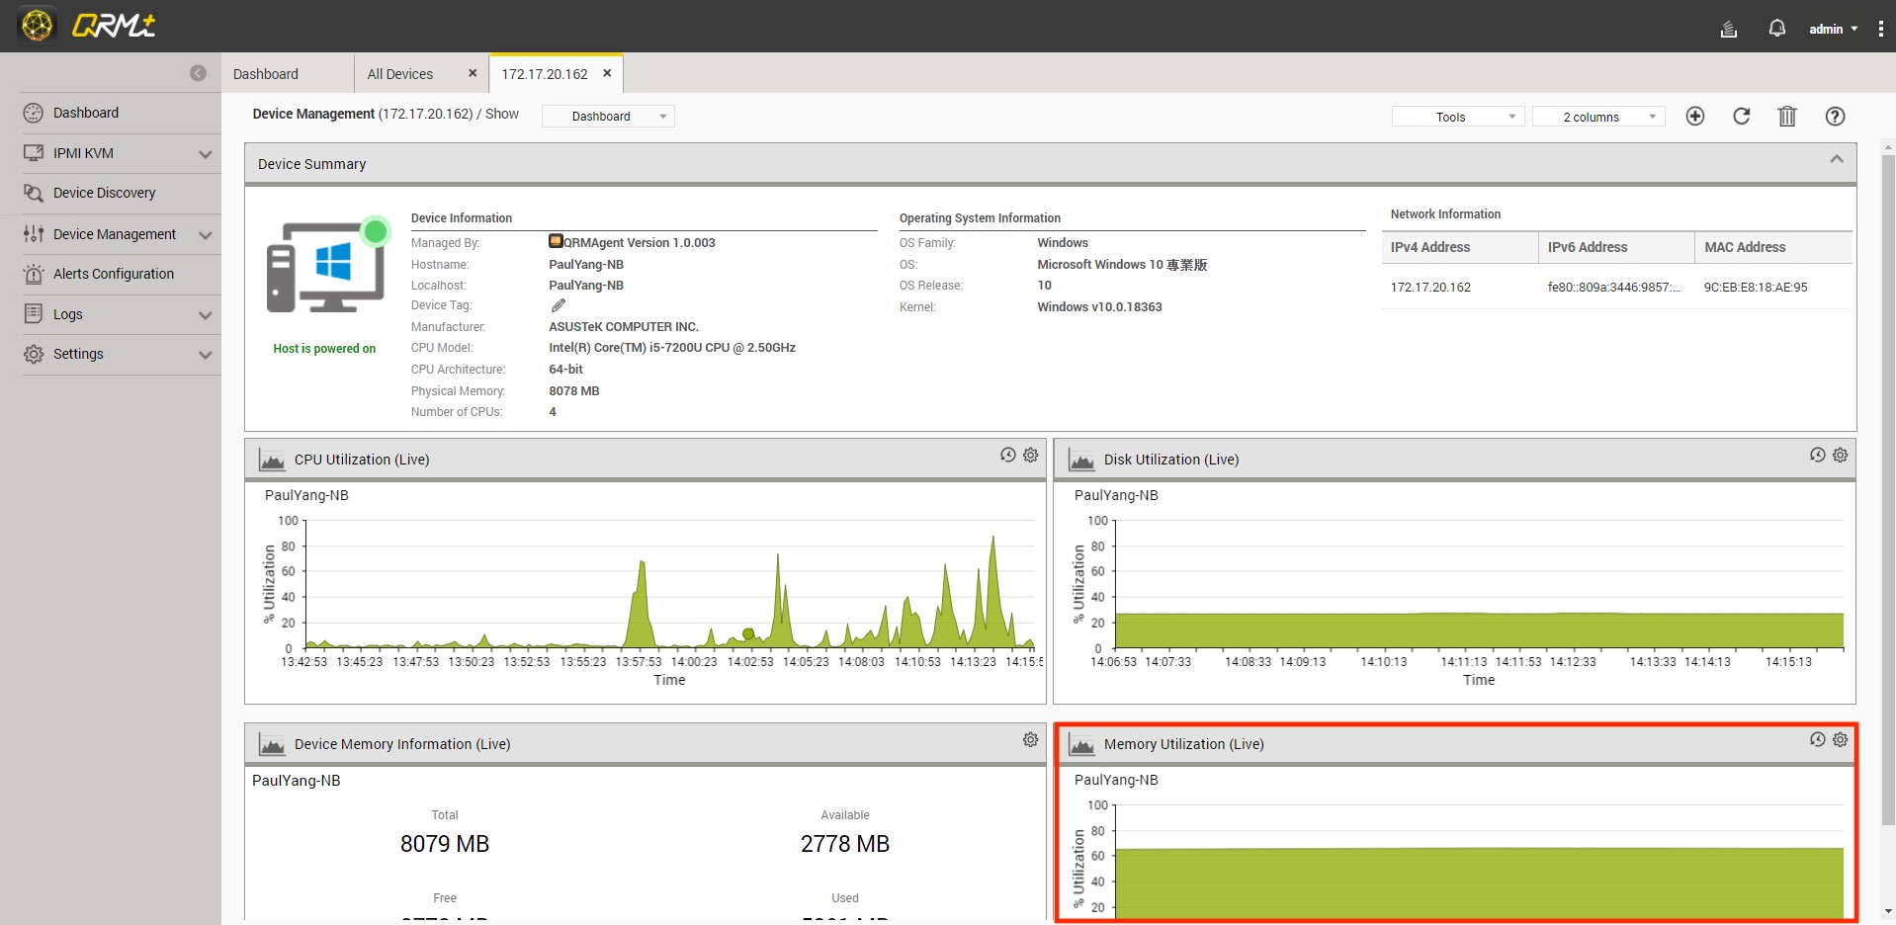Switch to the All Devices tab
The width and height of the screenshot is (1896, 925).
399,74
